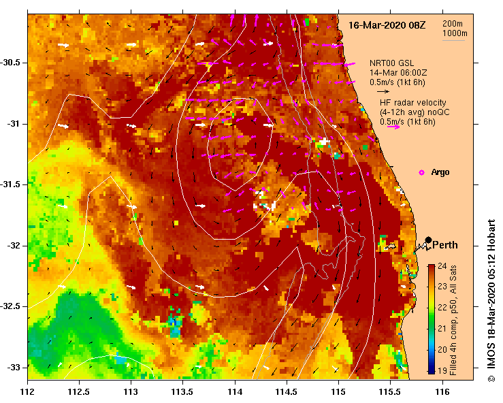Image resolution: width=503 pixels, height=403 pixels.
Task: Click the -30.5 latitude axis label
Action: click(11, 63)
